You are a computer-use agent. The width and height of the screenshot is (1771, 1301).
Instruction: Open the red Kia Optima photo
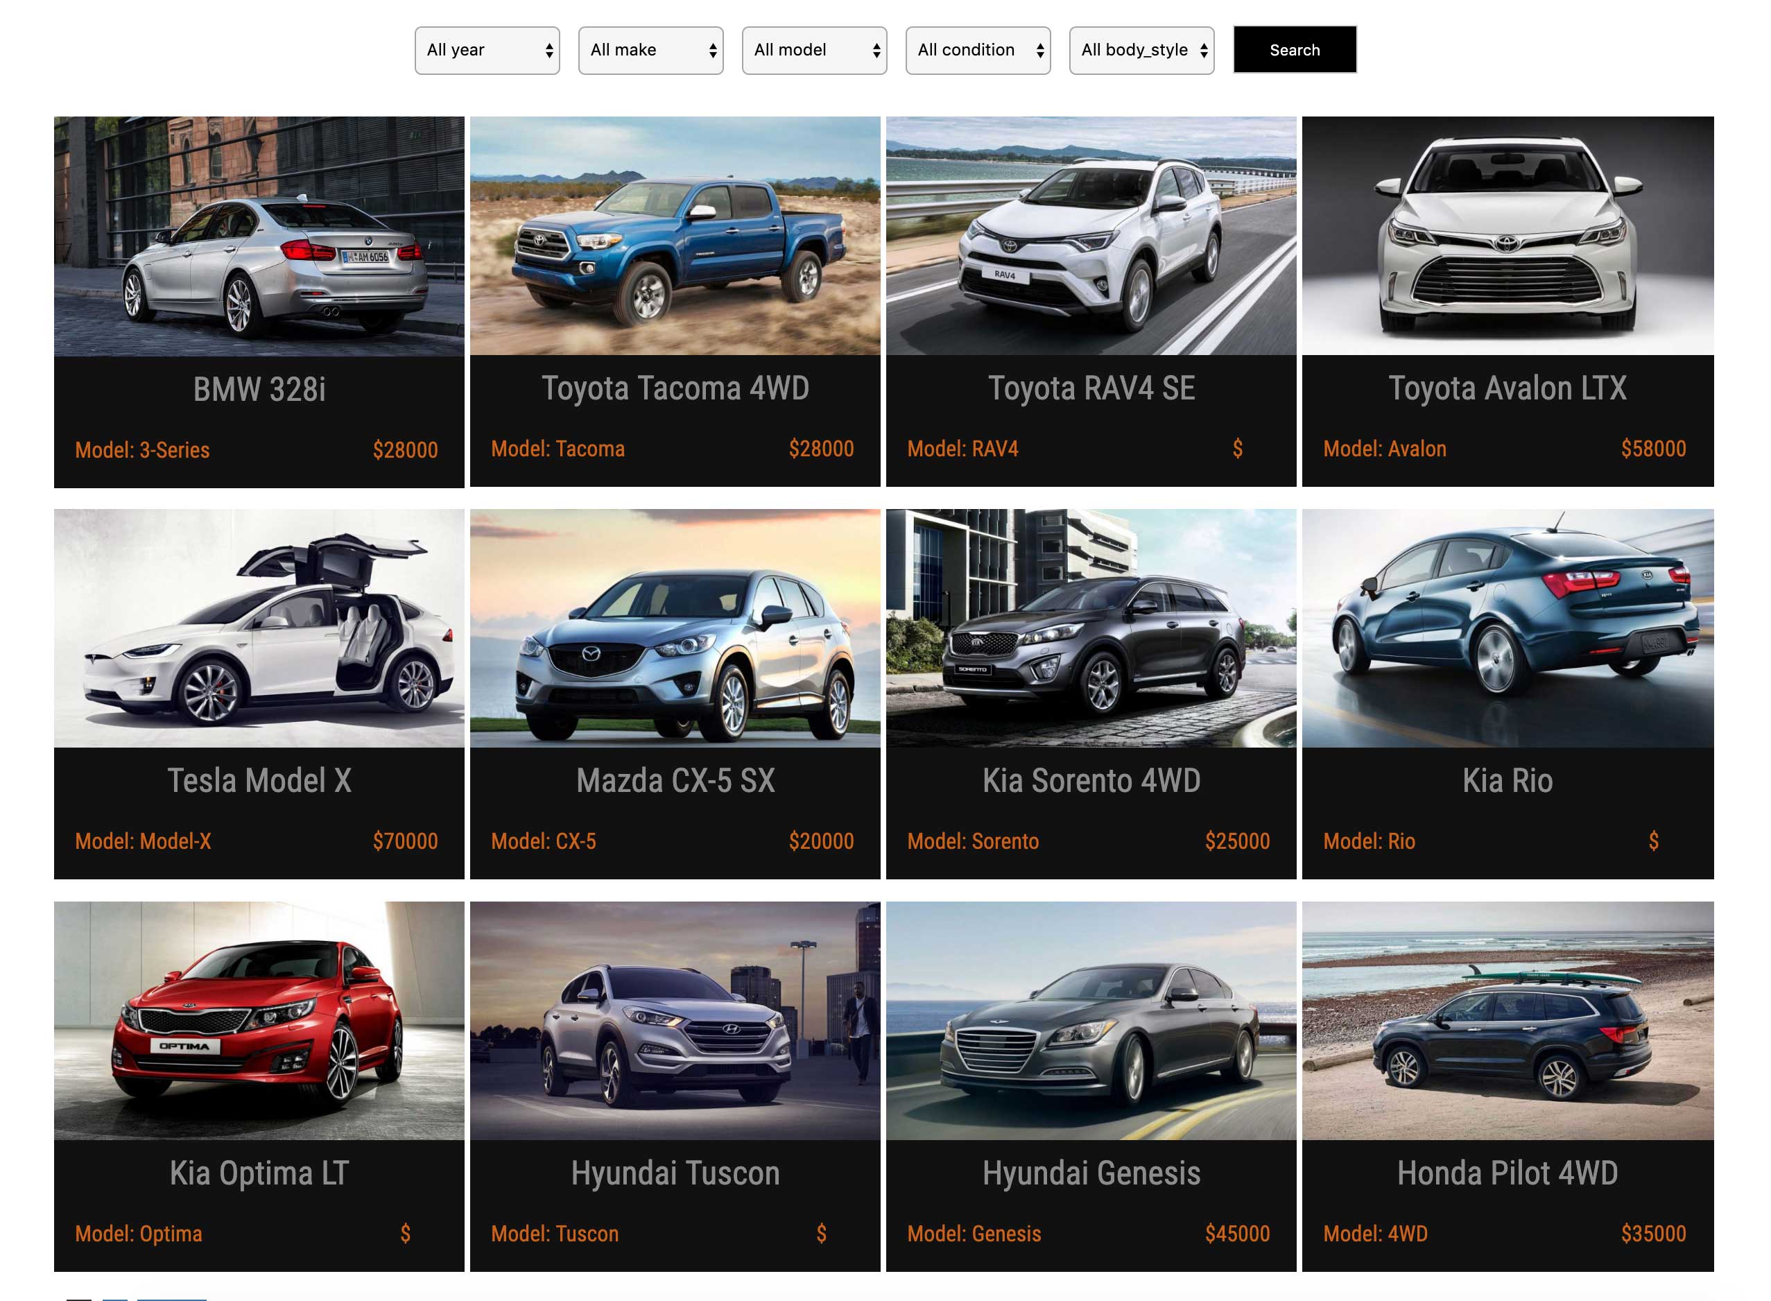259,1021
